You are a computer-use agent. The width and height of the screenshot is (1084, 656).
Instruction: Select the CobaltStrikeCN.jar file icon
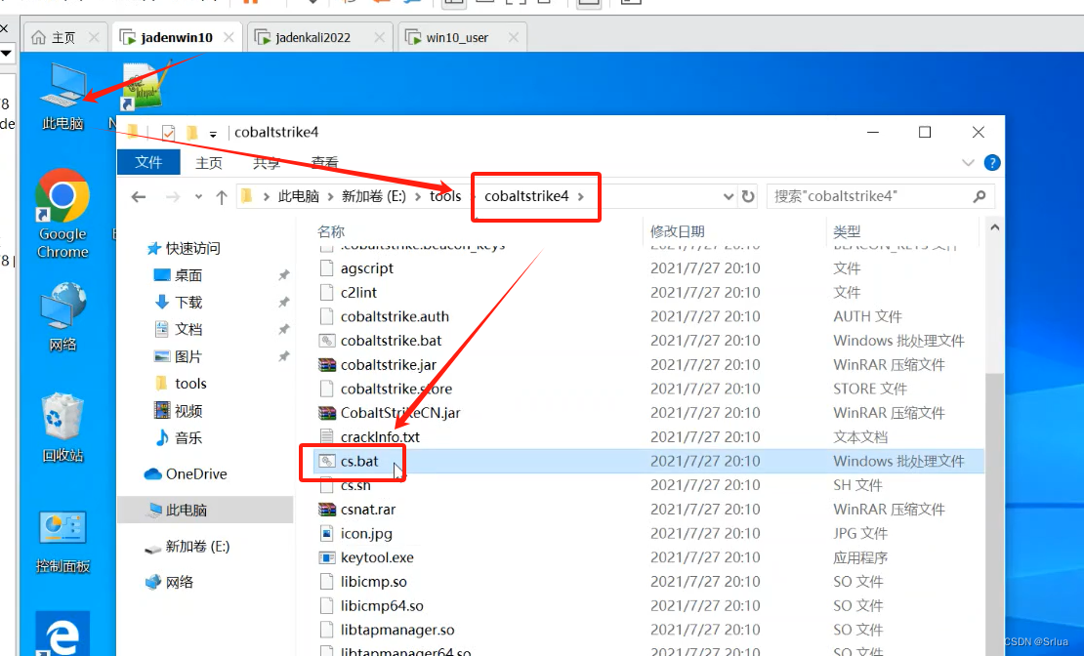(327, 413)
